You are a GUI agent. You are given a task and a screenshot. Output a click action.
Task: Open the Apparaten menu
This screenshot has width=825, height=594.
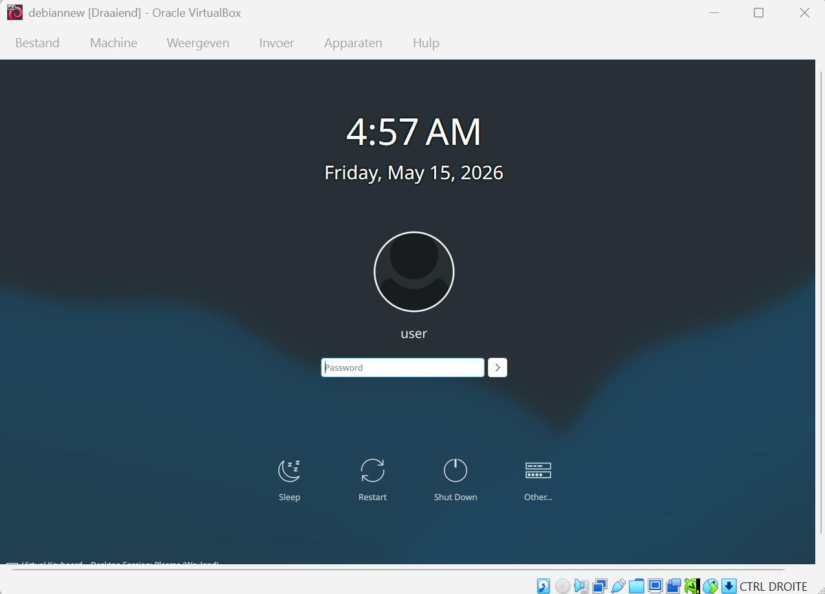(353, 43)
